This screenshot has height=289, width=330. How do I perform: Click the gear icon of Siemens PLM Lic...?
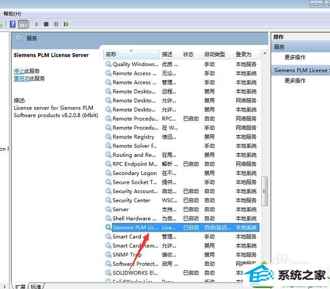pyautogui.click(x=108, y=227)
